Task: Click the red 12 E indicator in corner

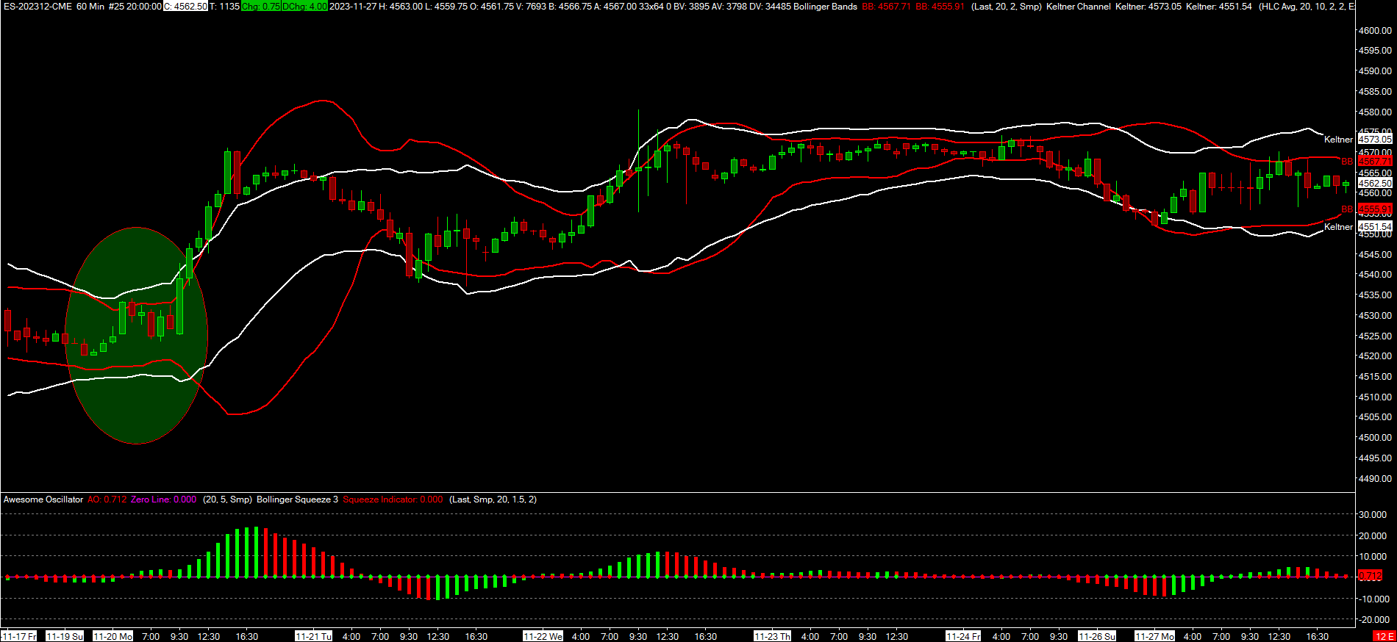Action: (1384, 636)
